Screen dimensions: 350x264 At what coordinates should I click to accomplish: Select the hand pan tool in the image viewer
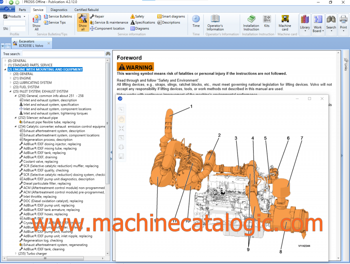pyautogui.click(x=121, y=119)
